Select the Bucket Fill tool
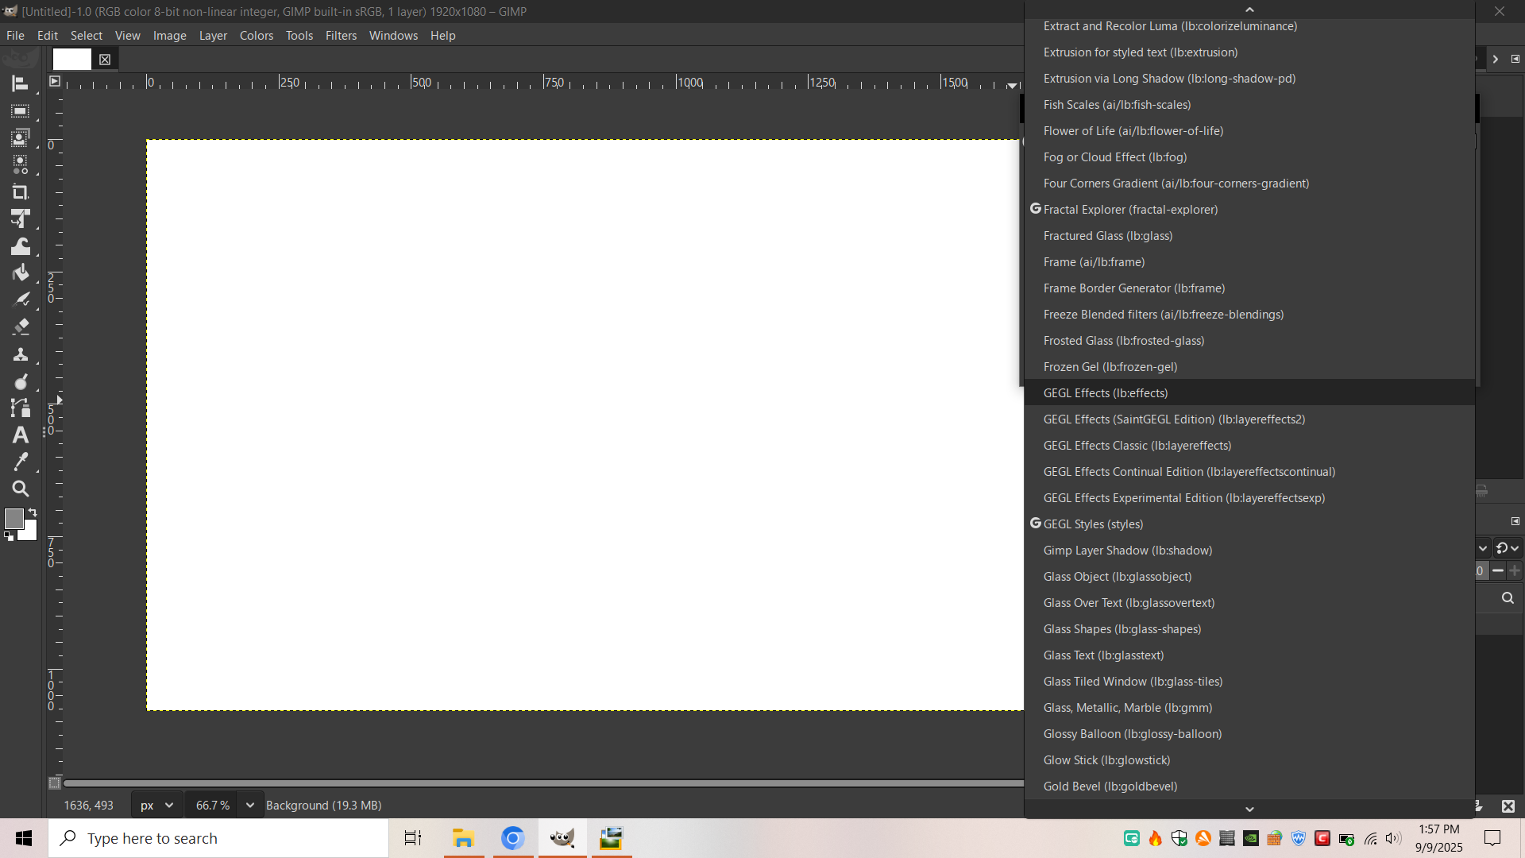This screenshot has width=1525, height=858. click(x=21, y=273)
